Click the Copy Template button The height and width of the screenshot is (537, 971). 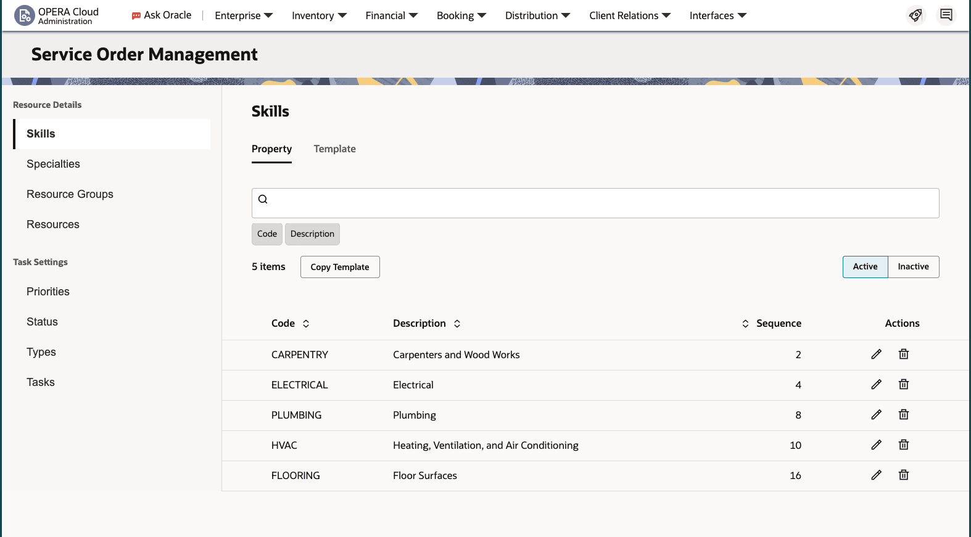340,267
